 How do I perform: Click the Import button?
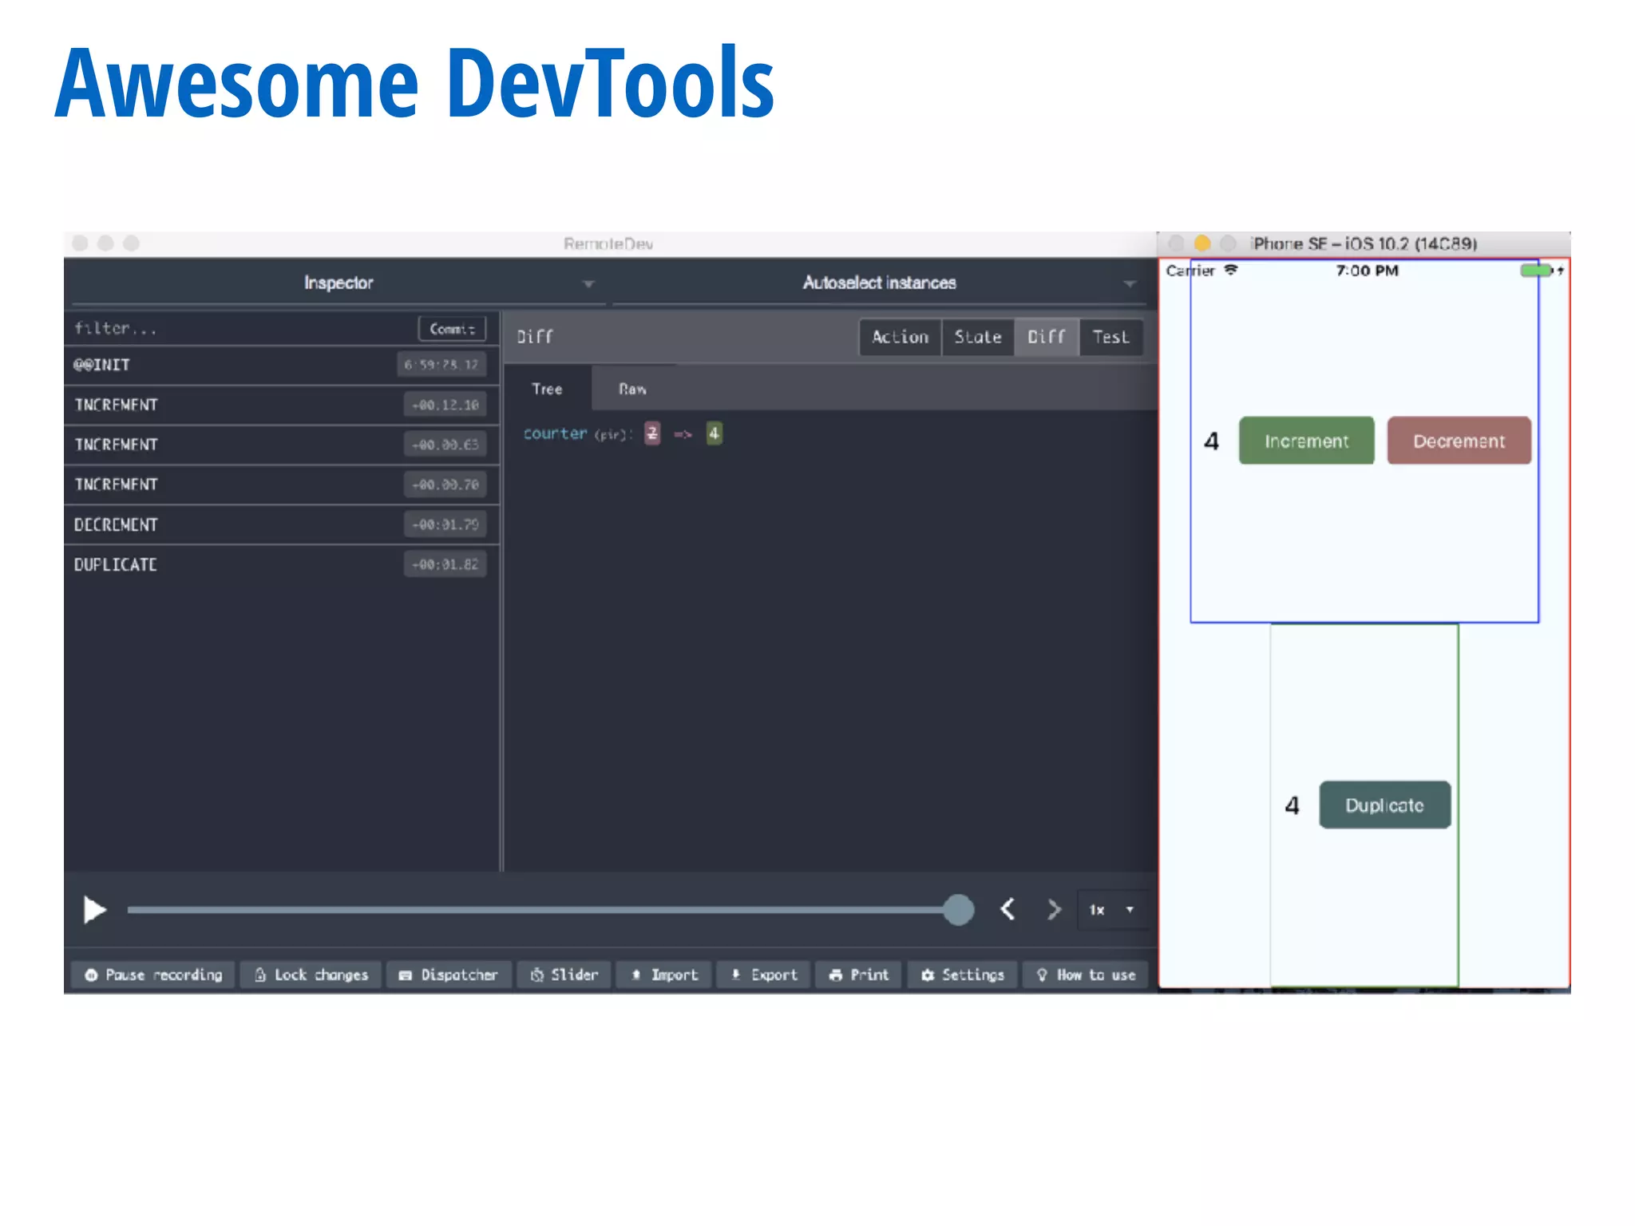[x=663, y=975]
